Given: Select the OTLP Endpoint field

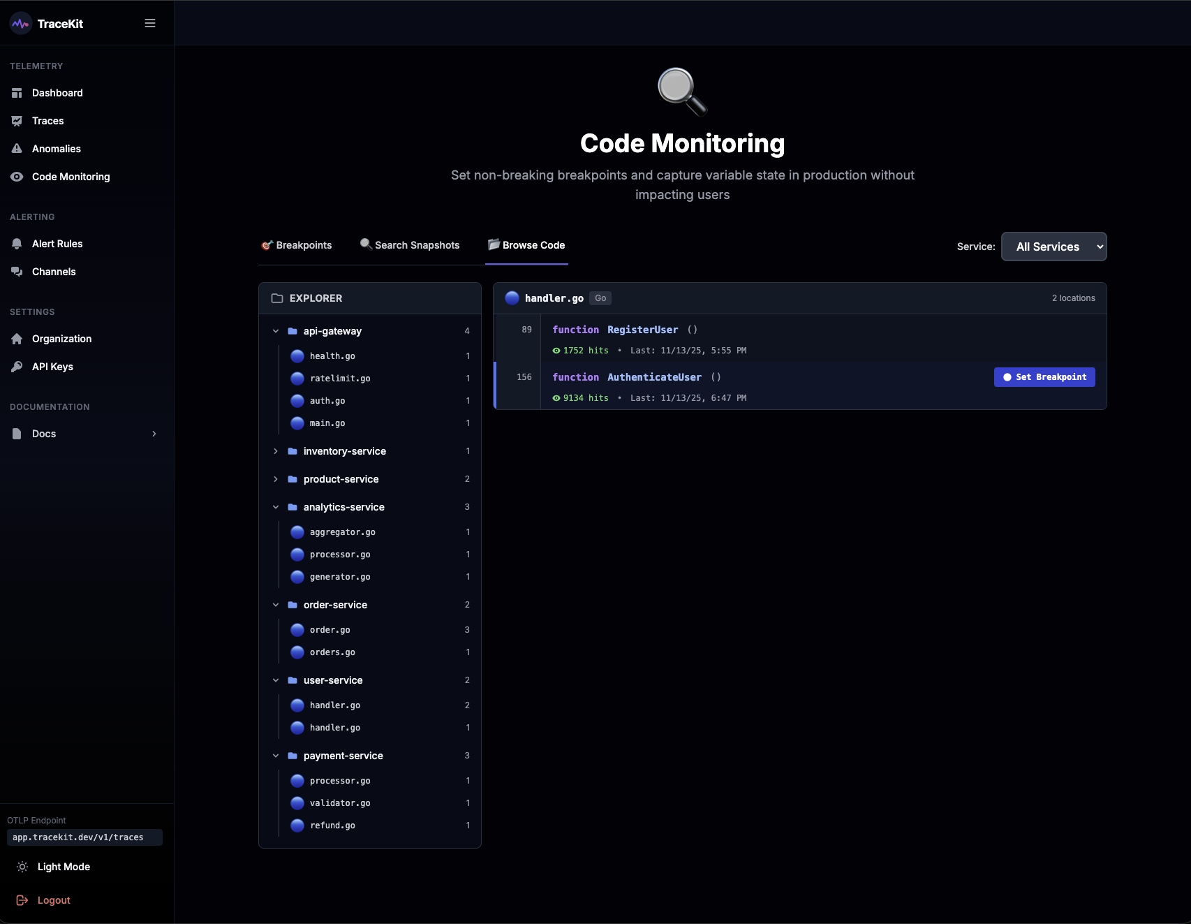Looking at the screenshot, I should pyautogui.click(x=85, y=837).
